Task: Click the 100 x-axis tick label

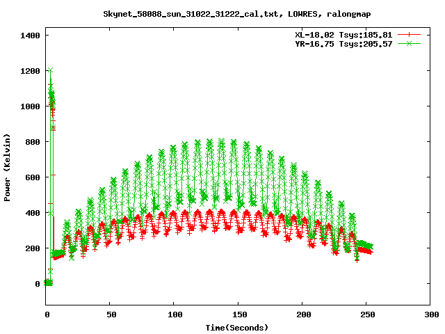Action: click(175, 315)
